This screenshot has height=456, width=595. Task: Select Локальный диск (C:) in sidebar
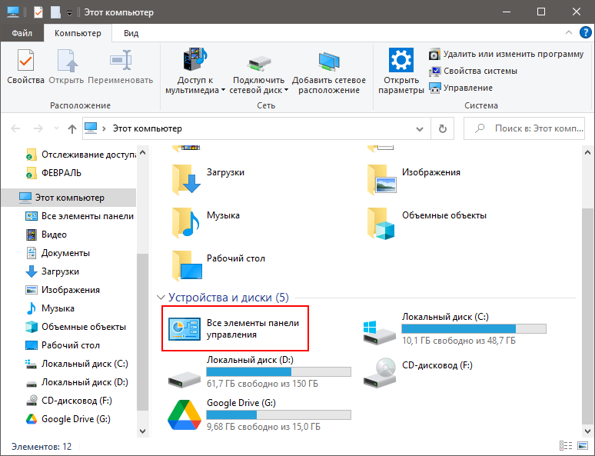point(77,364)
